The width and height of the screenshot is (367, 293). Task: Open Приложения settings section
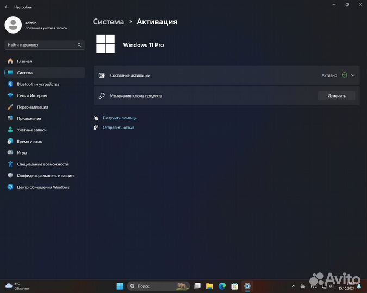click(45, 118)
